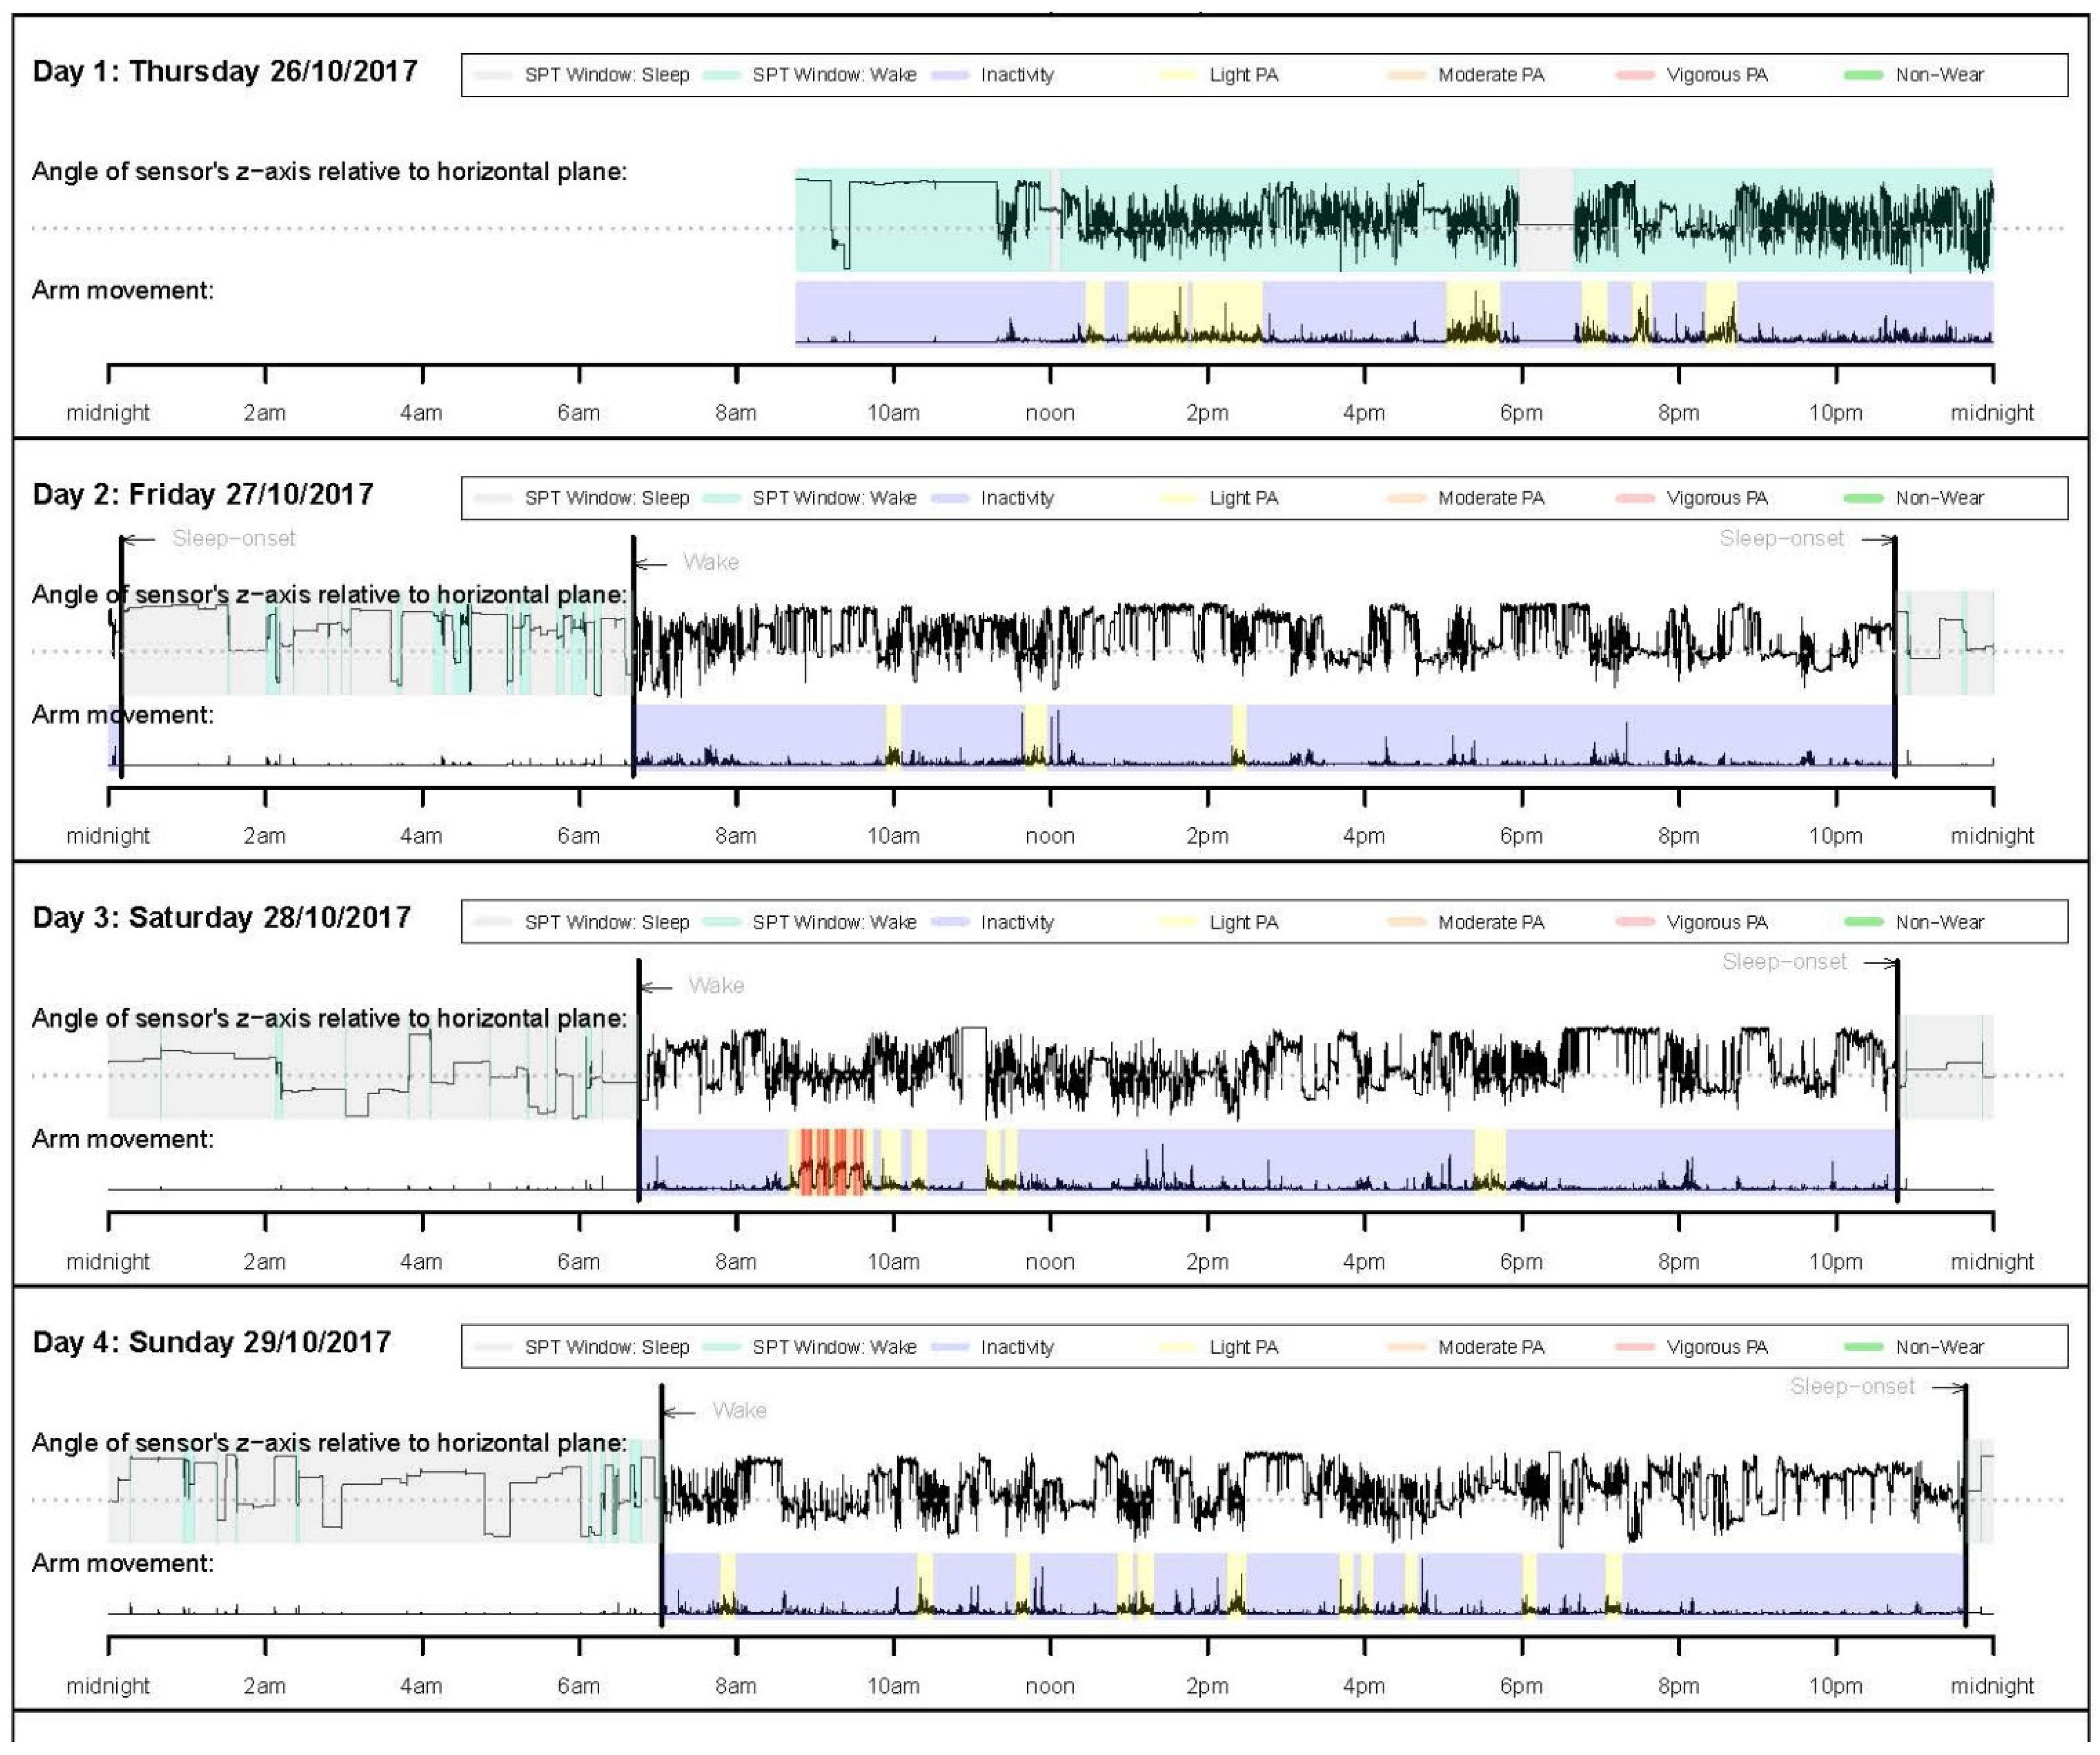Click the Day 4 Wake marker label
Viewport: 2100px width, 1755px height.
(740, 1410)
